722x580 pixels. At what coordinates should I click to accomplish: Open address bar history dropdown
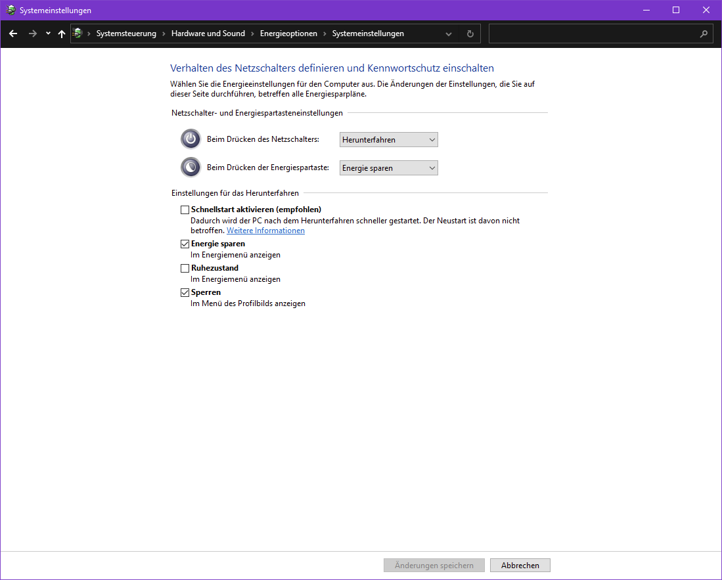(449, 34)
